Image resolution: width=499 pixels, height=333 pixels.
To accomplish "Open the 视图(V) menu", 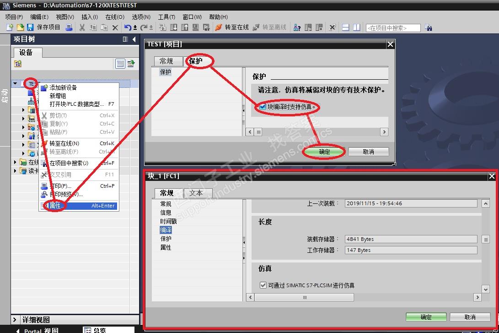I will coord(65,17).
